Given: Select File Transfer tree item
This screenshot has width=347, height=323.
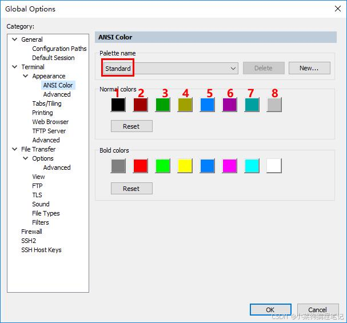Looking at the screenshot, I should (38, 149).
